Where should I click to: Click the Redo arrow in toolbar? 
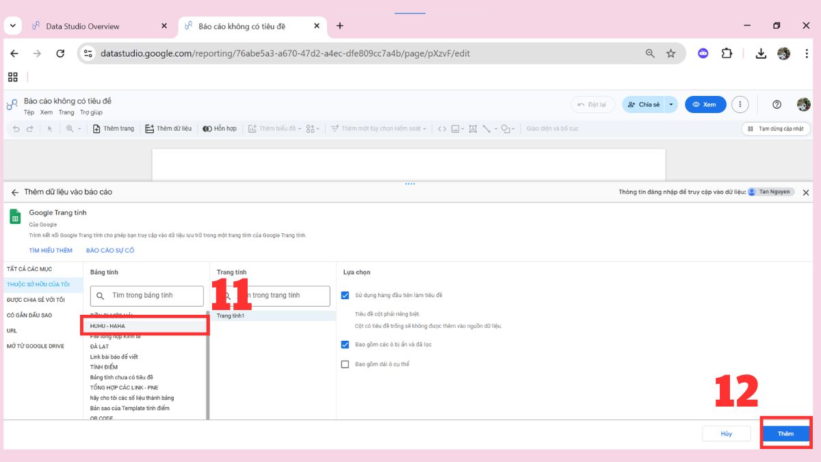click(29, 129)
